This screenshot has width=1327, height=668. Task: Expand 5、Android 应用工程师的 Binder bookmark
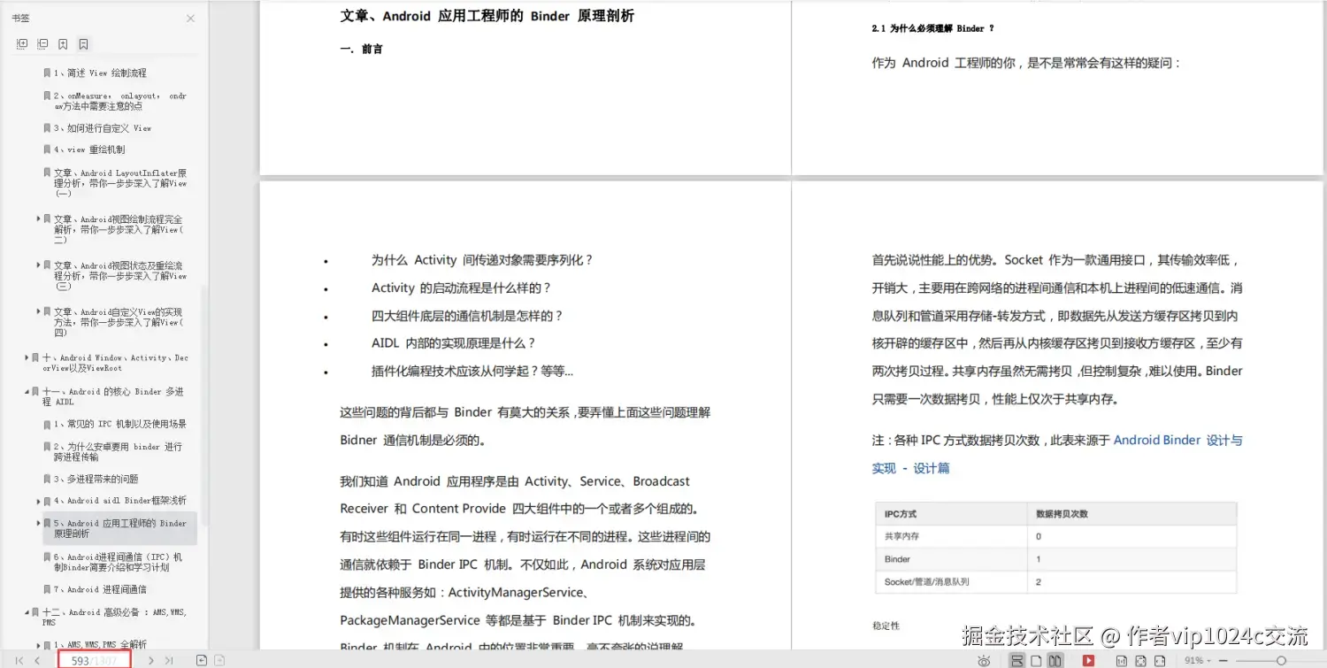[38, 523]
